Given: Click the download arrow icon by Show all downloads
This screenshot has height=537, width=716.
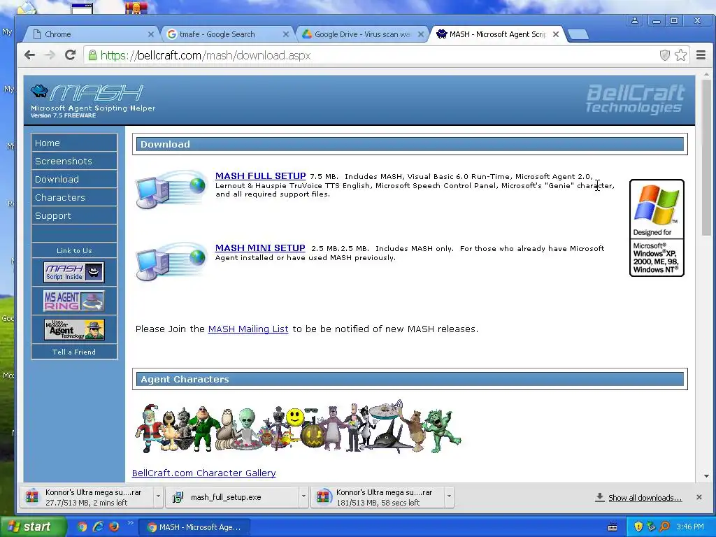Looking at the screenshot, I should click(599, 497).
